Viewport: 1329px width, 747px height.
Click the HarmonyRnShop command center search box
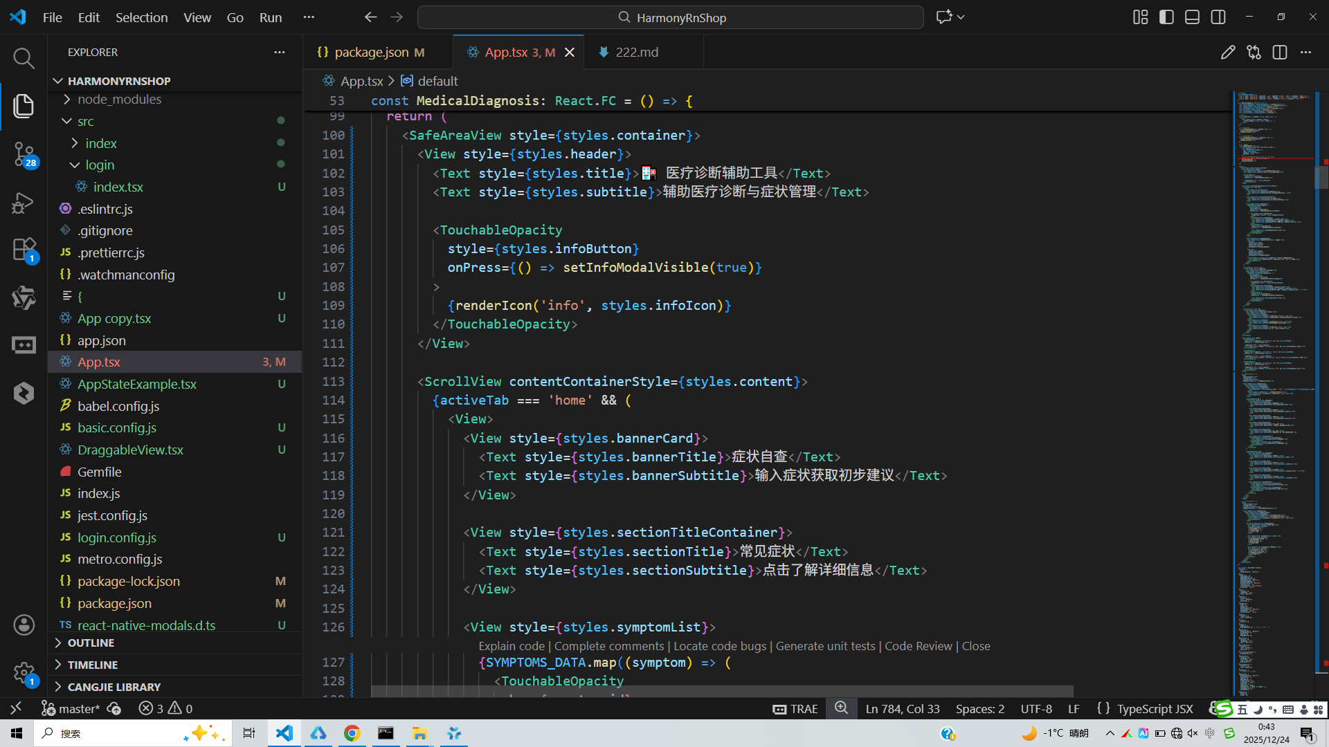click(x=670, y=17)
